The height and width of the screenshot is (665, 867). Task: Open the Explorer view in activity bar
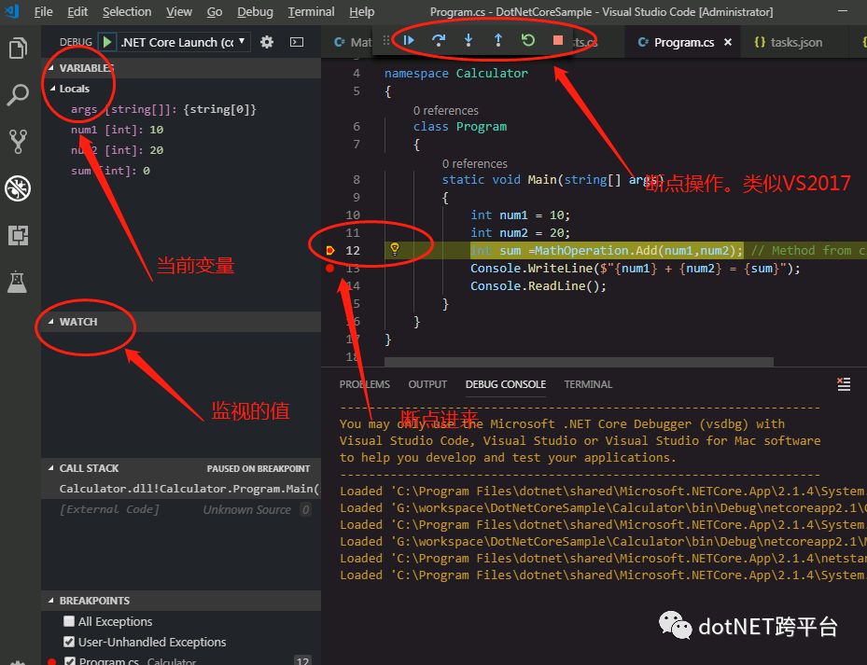18,48
